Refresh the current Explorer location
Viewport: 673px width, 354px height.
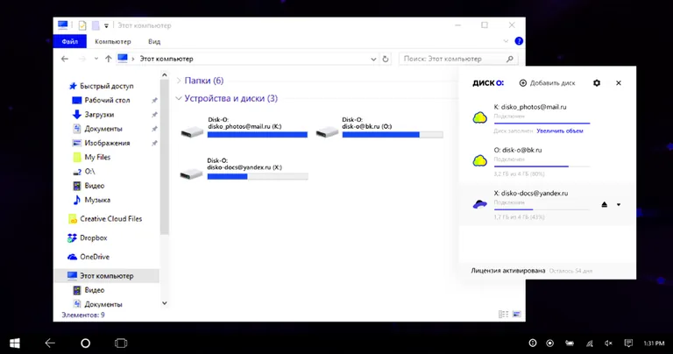point(386,59)
